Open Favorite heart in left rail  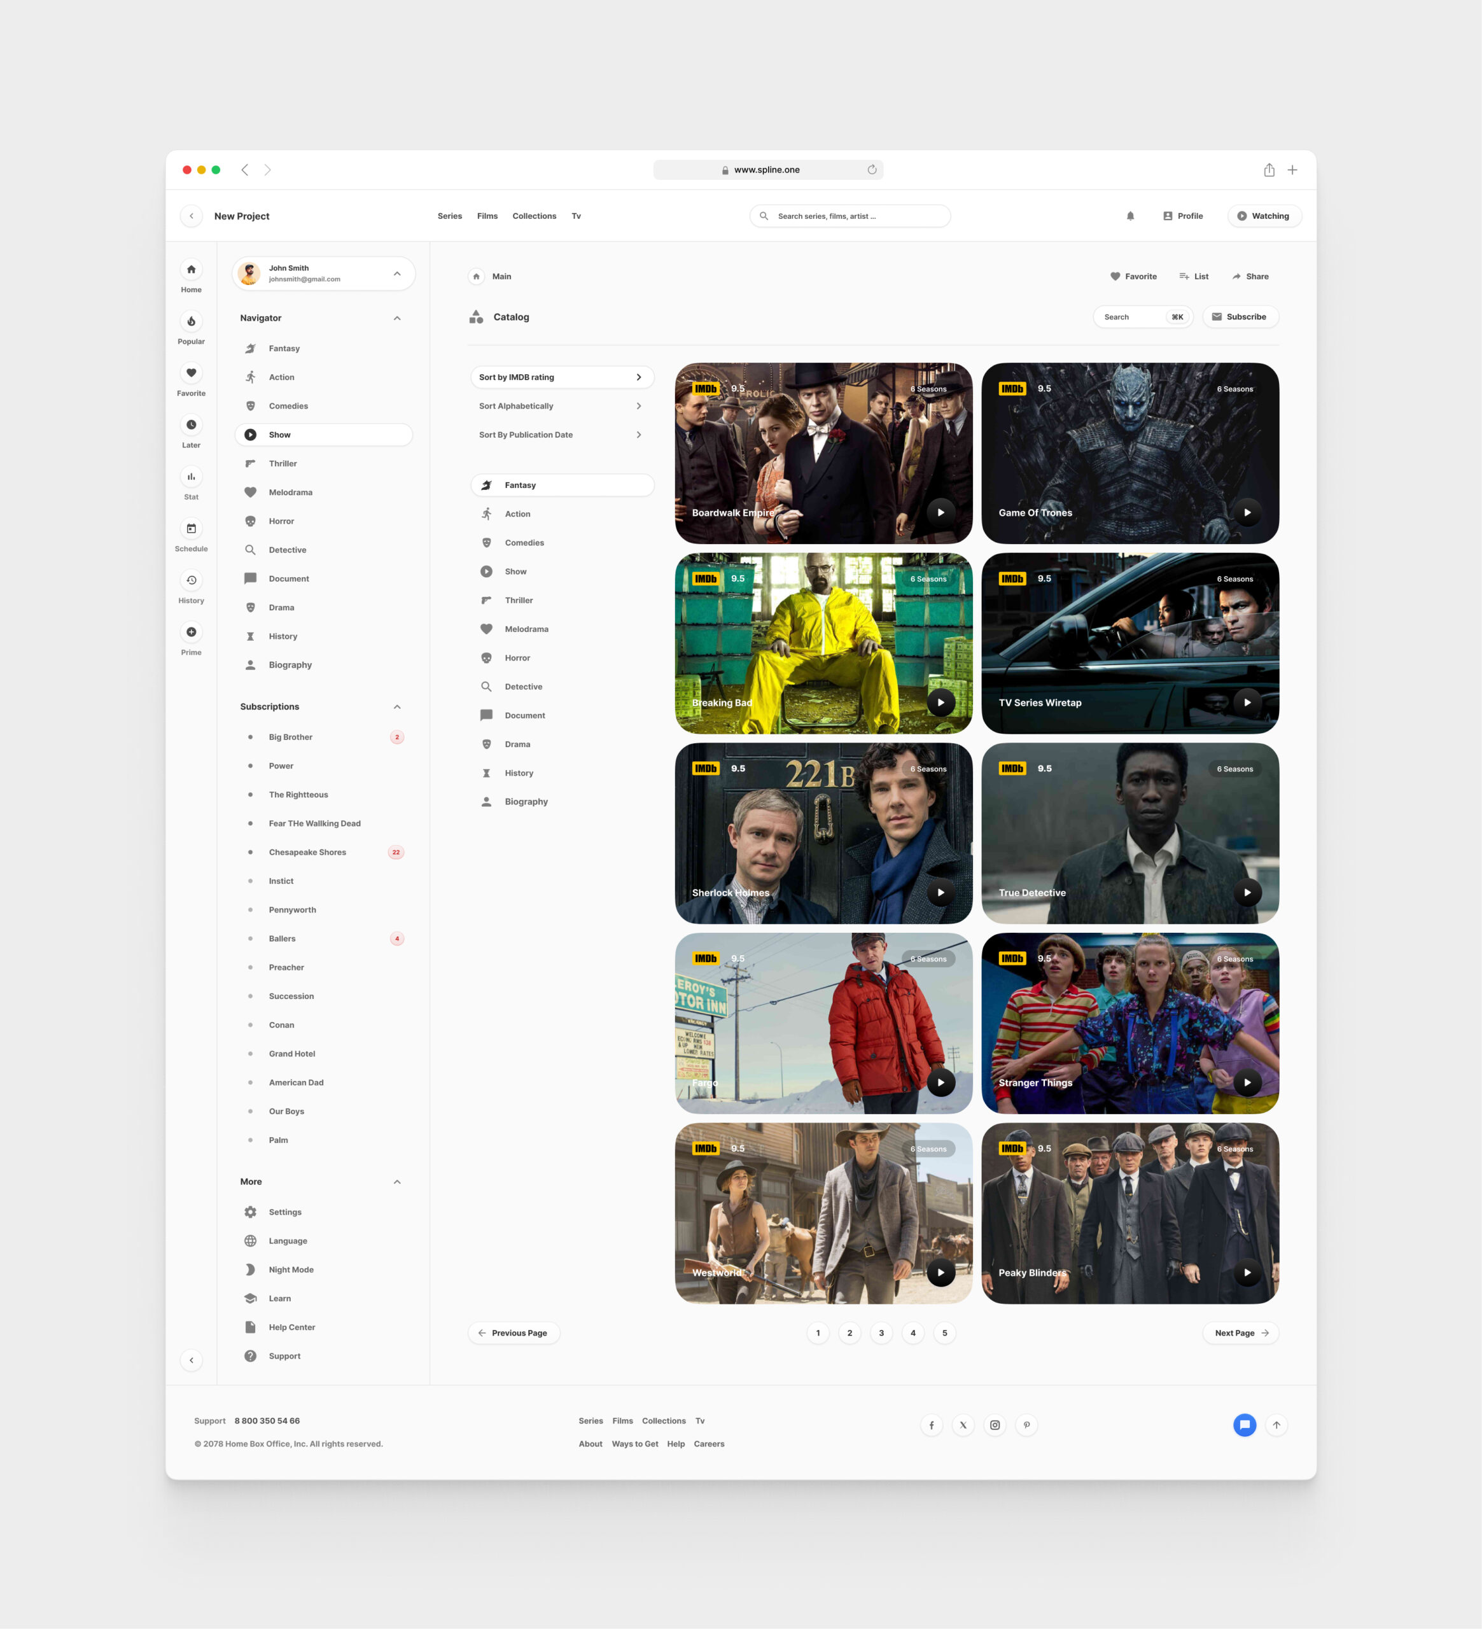tap(191, 374)
